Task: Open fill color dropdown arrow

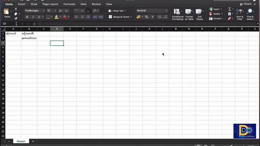Action: (x=60, y=17)
